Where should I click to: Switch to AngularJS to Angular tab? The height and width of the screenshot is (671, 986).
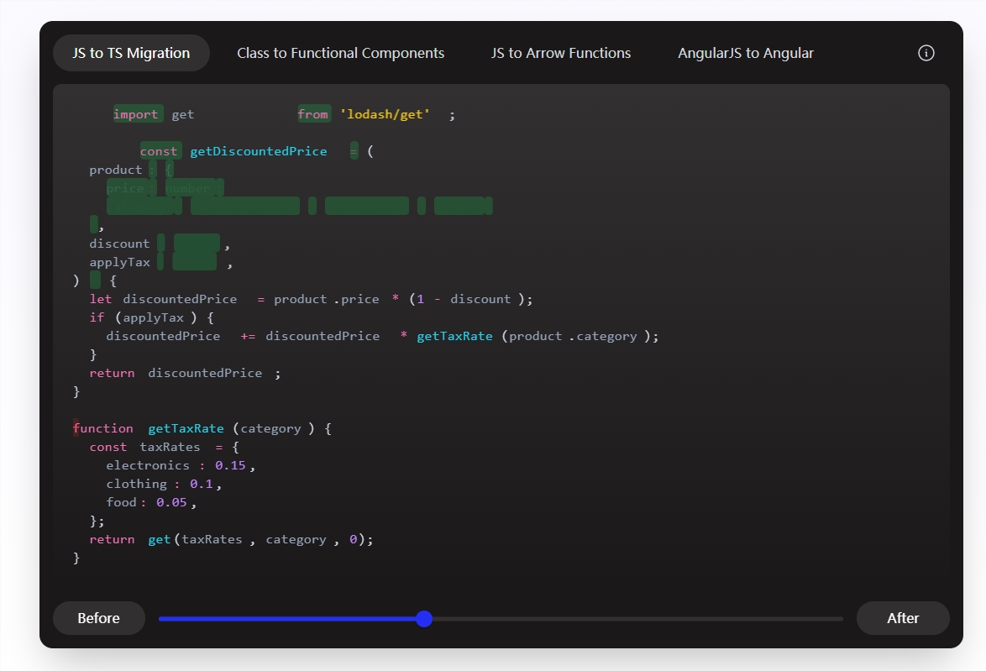(x=745, y=53)
